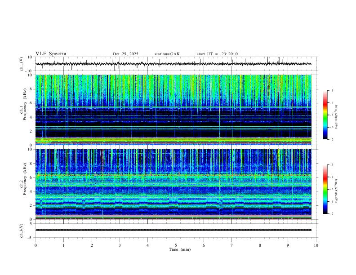This screenshot has height=275, width=356.
Task: Click the ch.3 waveform black band
Action: [x=173, y=230]
